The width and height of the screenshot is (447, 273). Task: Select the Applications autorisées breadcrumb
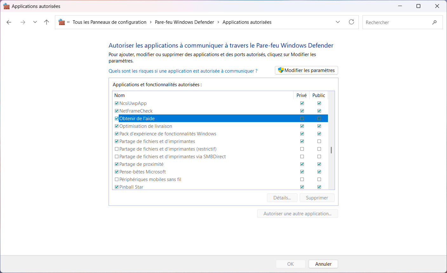click(x=247, y=22)
